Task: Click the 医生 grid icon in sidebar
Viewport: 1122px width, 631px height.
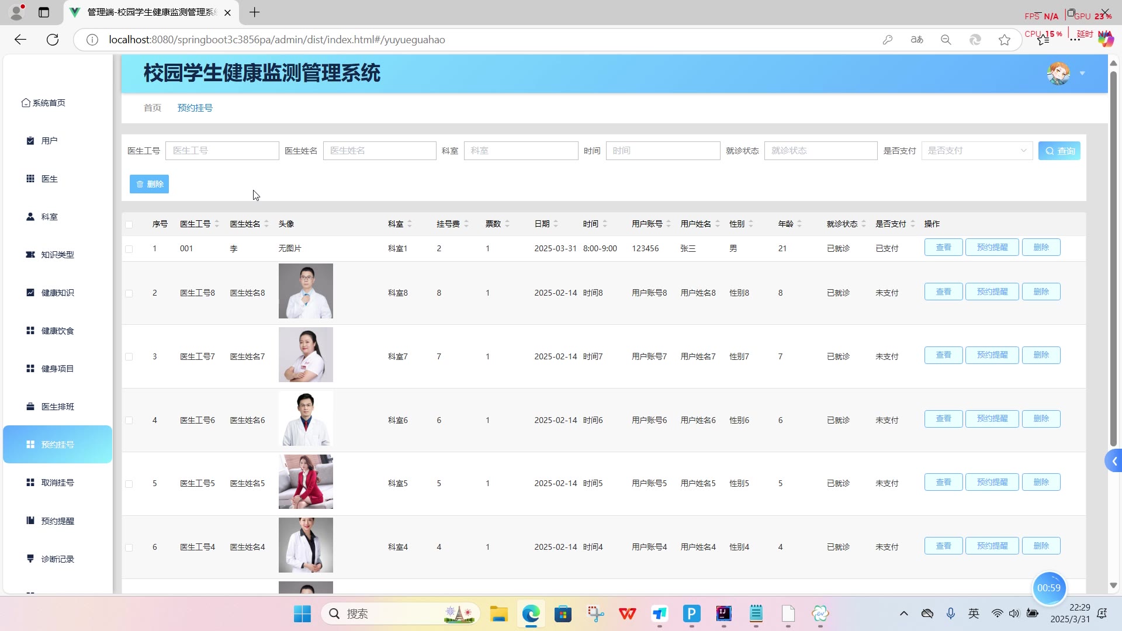Action: (x=30, y=179)
